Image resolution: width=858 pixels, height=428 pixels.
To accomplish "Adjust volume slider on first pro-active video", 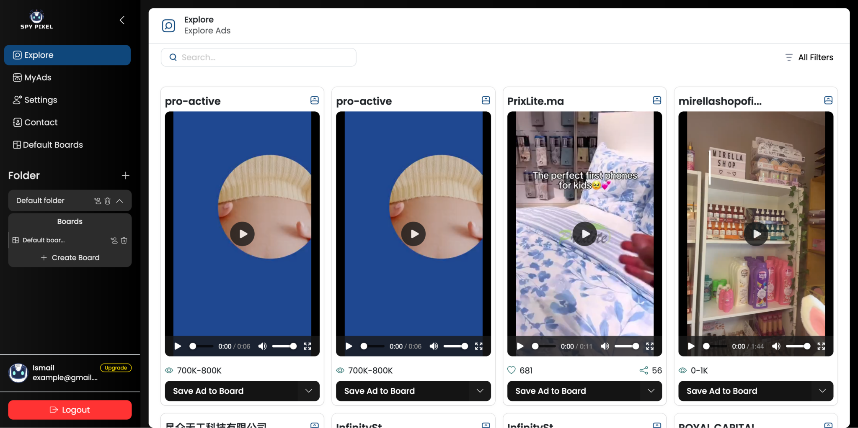I will point(284,346).
